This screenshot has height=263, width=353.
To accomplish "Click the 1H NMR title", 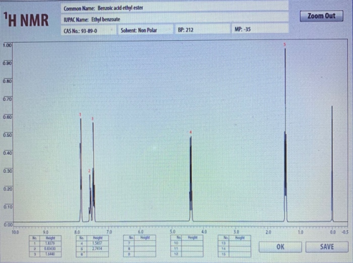I will pyautogui.click(x=26, y=20).
